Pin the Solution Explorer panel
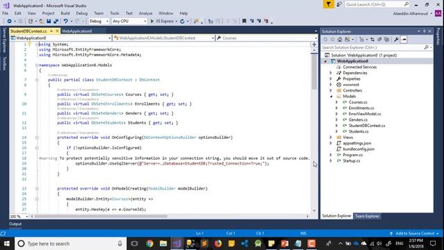 [x=424, y=31]
